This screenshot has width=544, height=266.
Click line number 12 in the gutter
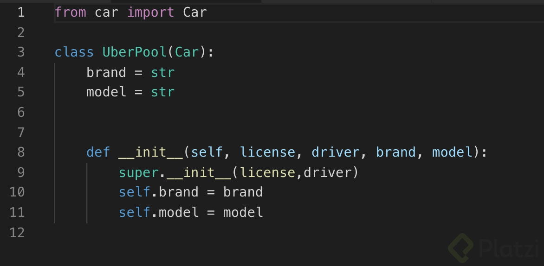[17, 233]
